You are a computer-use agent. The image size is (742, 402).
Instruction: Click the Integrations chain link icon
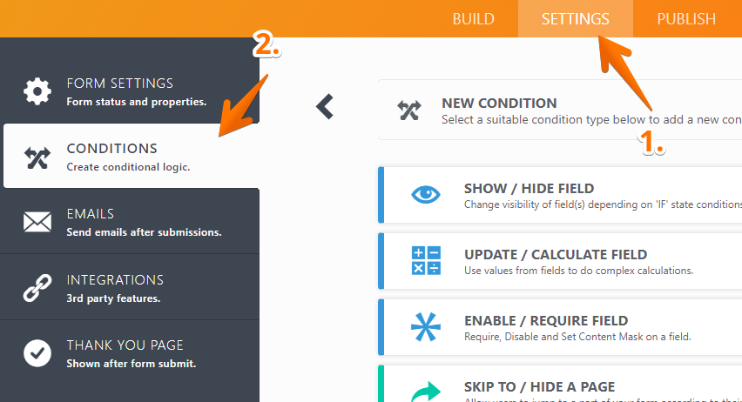(37, 288)
